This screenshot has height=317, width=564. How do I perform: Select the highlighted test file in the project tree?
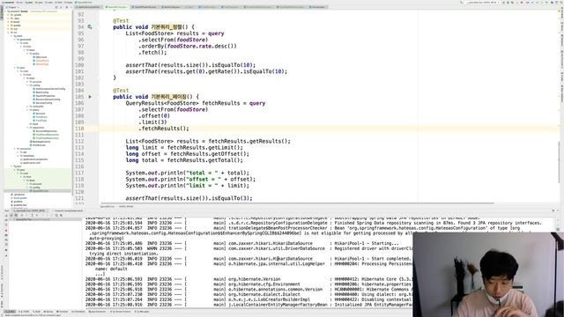pyautogui.click(x=40, y=191)
